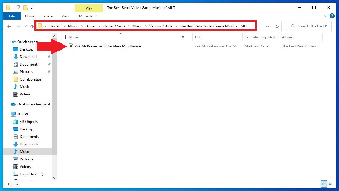Click the vertical scrollbar in navigation pane
This screenshot has height=191, width=339.
point(54,94)
